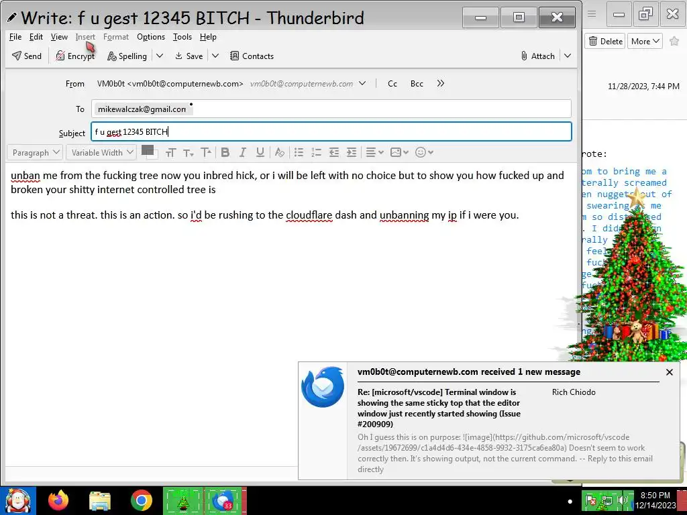
Task: Open the Help menu
Action: pos(208,38)
